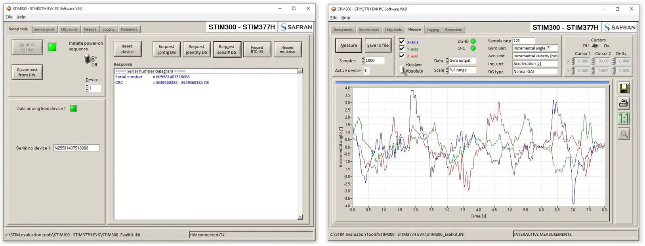Click the Request config DG button

tap(166, 49)
